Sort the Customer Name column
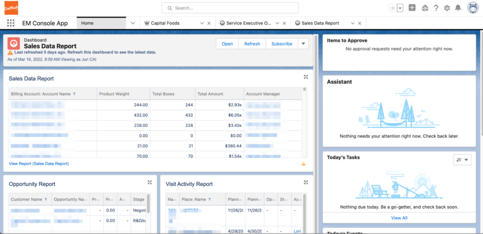 [x=30, y=199]
